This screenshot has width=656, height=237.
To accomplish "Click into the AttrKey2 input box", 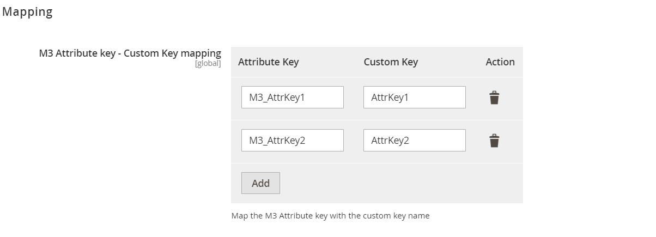I will pyautogui.click(x=414, y=141).
